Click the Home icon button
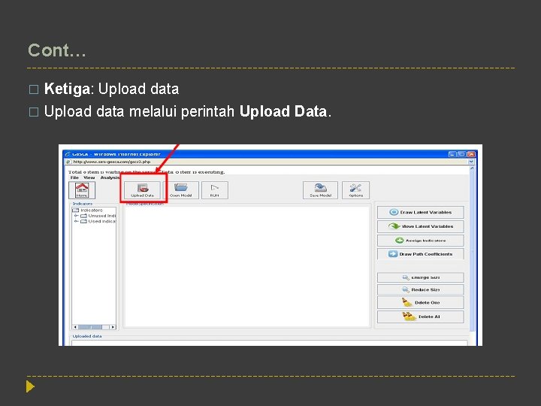 pyautogui.click(x=82, y=190)
